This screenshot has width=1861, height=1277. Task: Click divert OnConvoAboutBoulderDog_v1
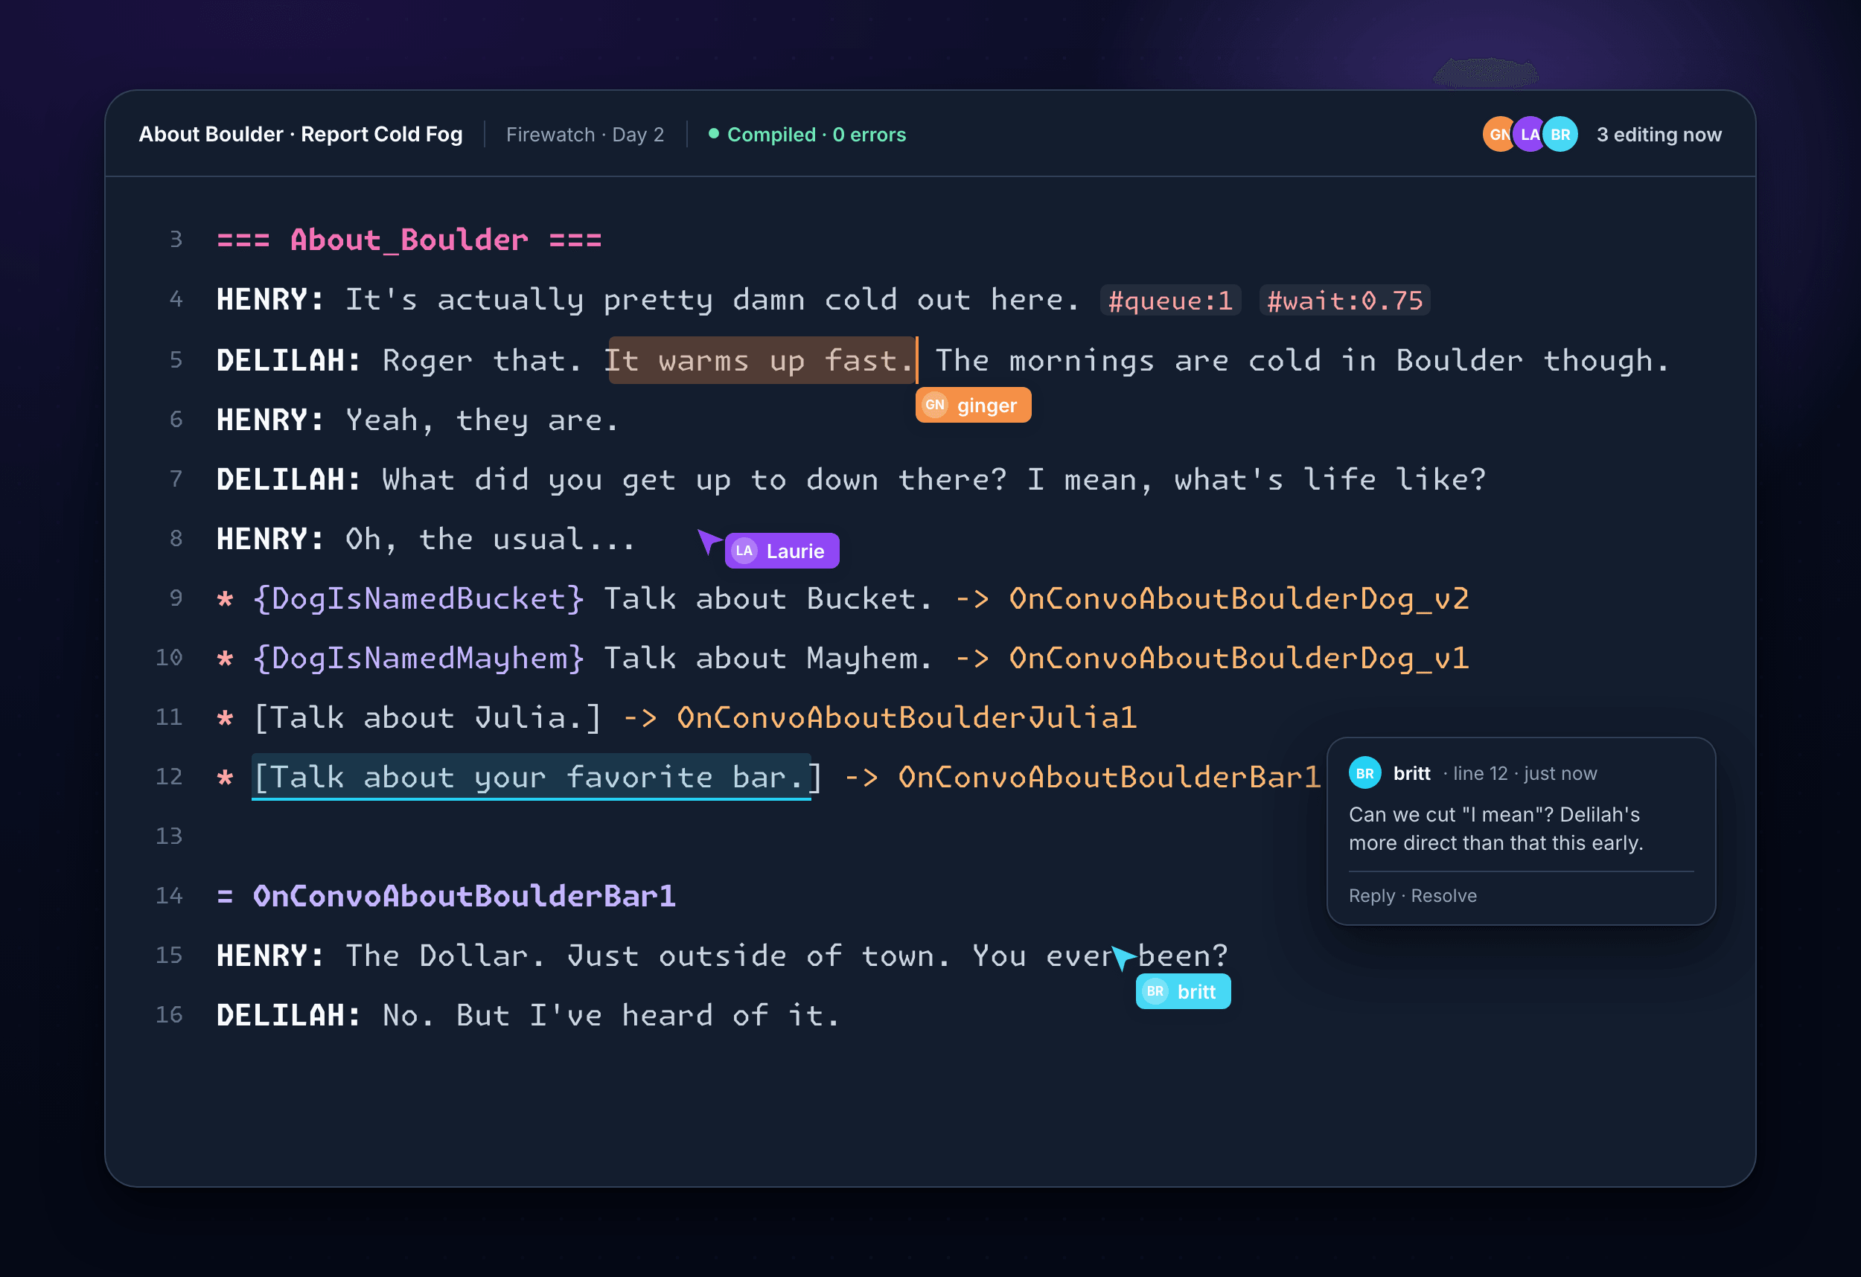coord(1239,658)
